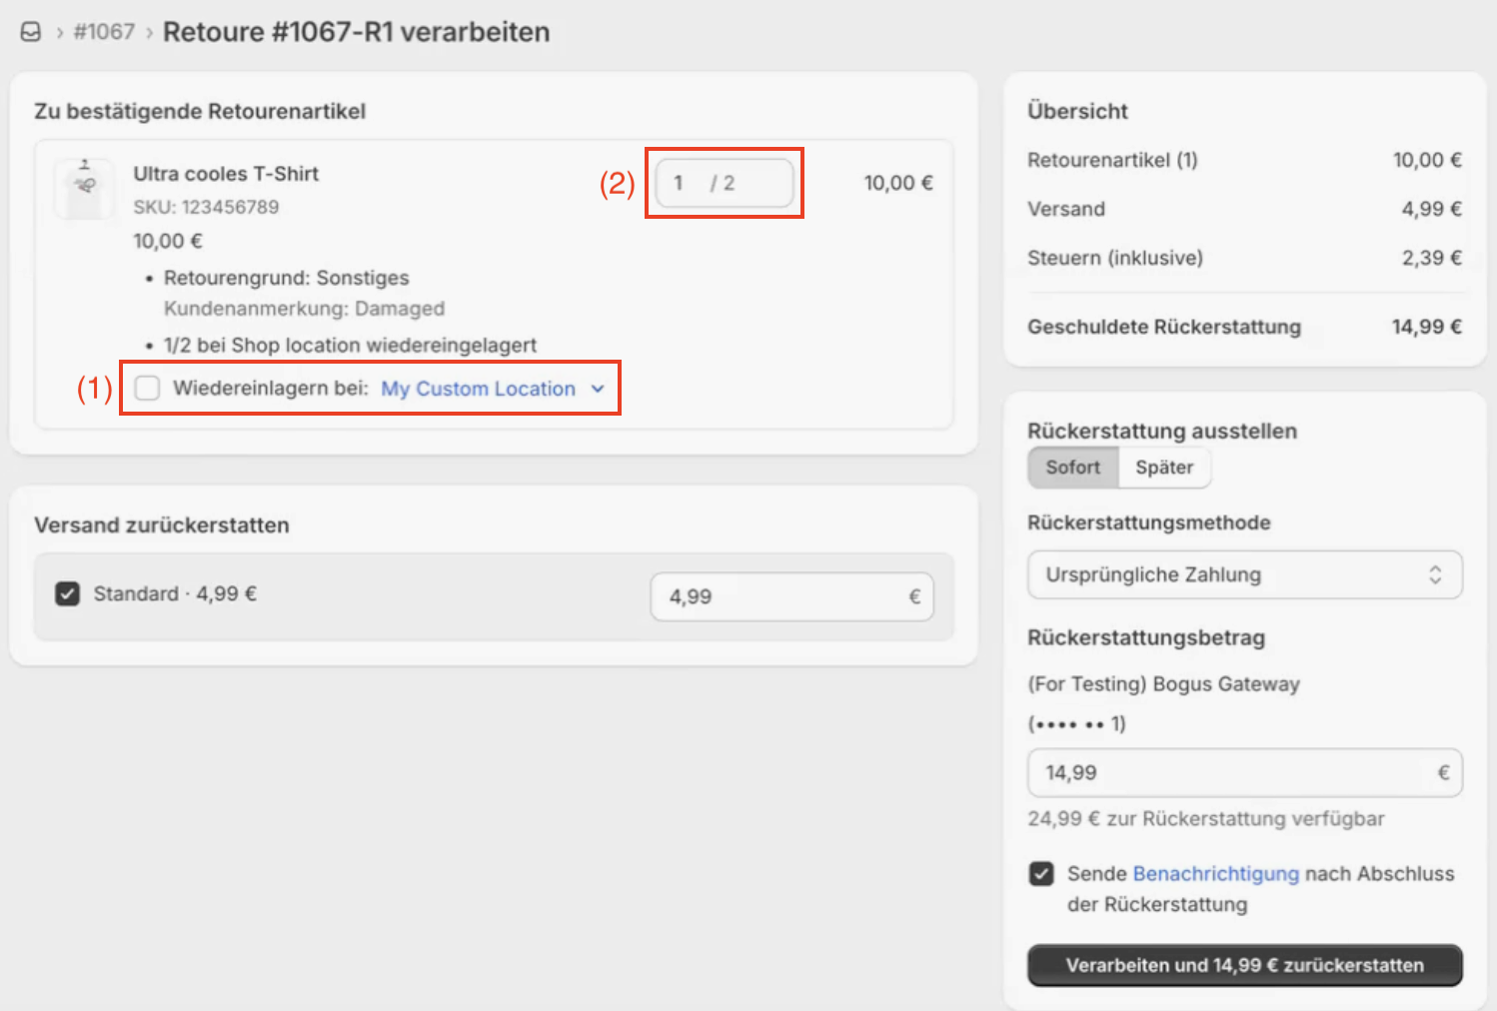The height and width of the screenshot is (1011, 1497).
Task: Enable the Wiedereinlagern bei checkbox
Action: pyautogui.click(x=148, y=389)
